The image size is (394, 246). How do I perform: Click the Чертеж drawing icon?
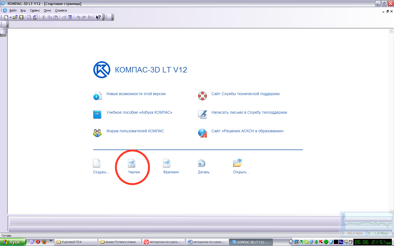click(132, 163)
